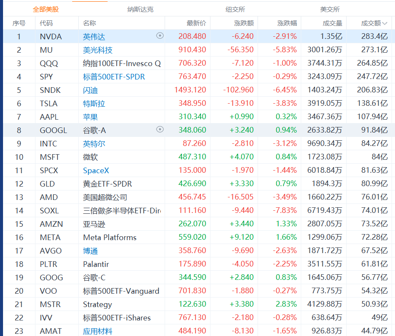This screenshot has width=395, height=336.
Task: Click the -5.83% change for MU
Action: (285, 50)
